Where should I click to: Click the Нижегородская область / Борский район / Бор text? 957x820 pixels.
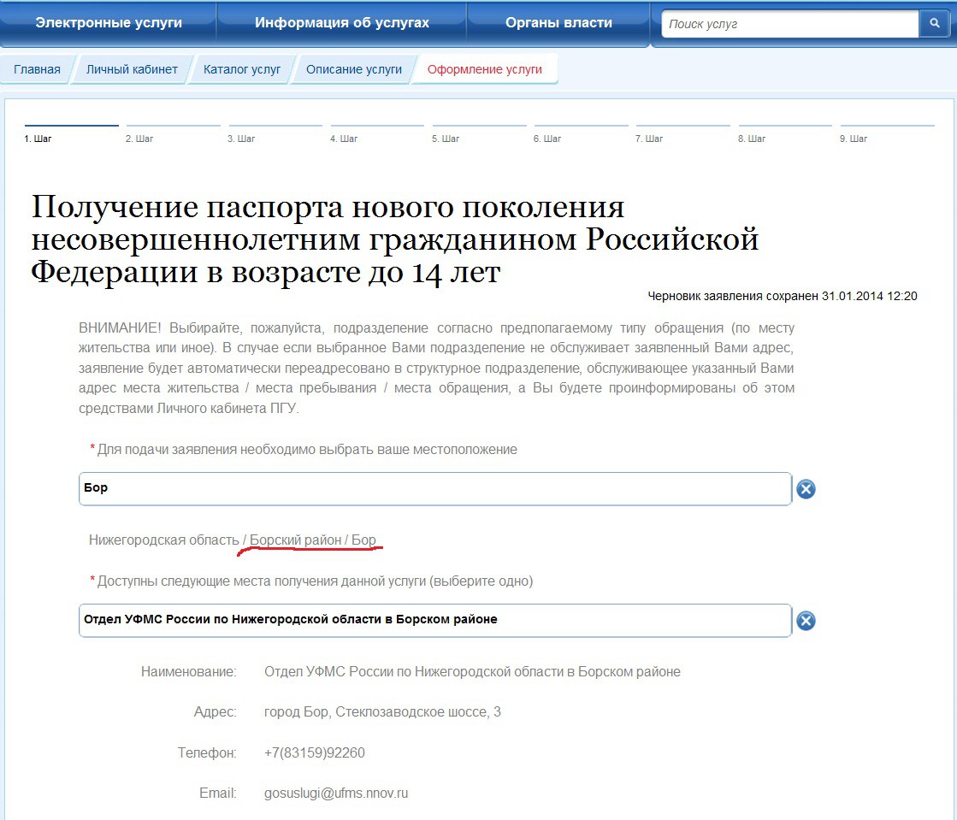[233, 540]
